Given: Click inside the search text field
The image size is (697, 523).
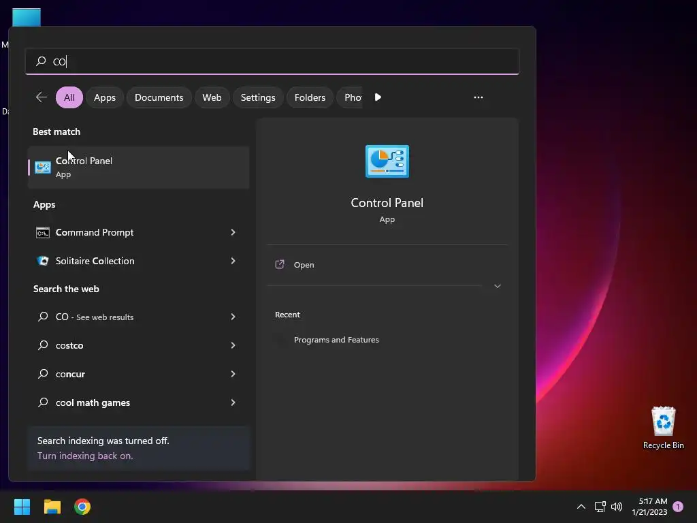Looking at the screenshot, I should coord(272,61).
